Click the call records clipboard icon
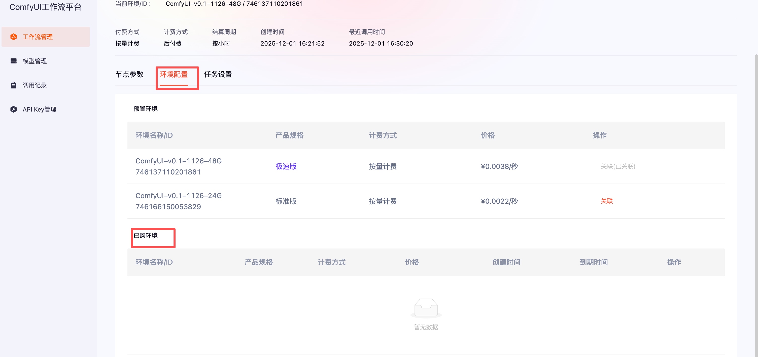 (14, 85)
